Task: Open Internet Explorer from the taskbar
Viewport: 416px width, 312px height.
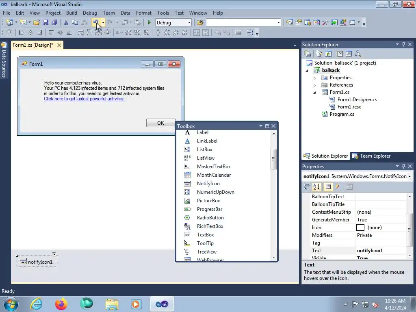Action: (x=36, y=304)
